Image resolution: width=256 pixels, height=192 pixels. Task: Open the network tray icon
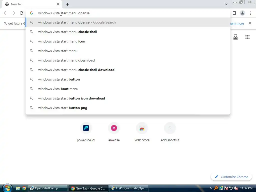tap(231, 188)
